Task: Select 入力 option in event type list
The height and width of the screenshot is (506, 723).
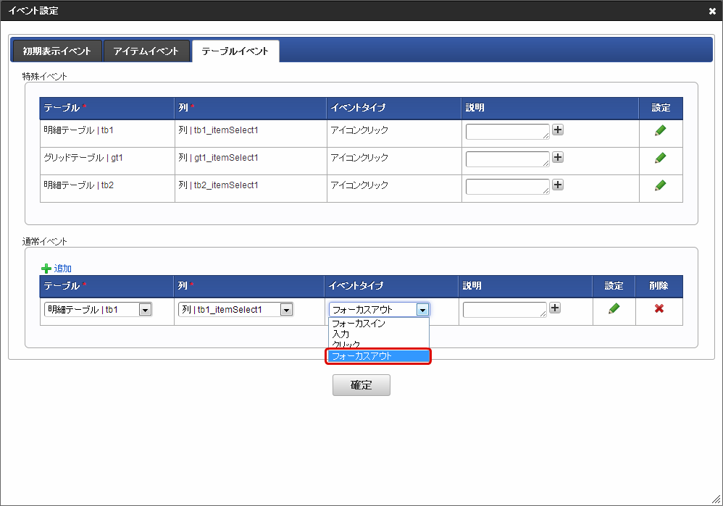Action: point(340,334)
